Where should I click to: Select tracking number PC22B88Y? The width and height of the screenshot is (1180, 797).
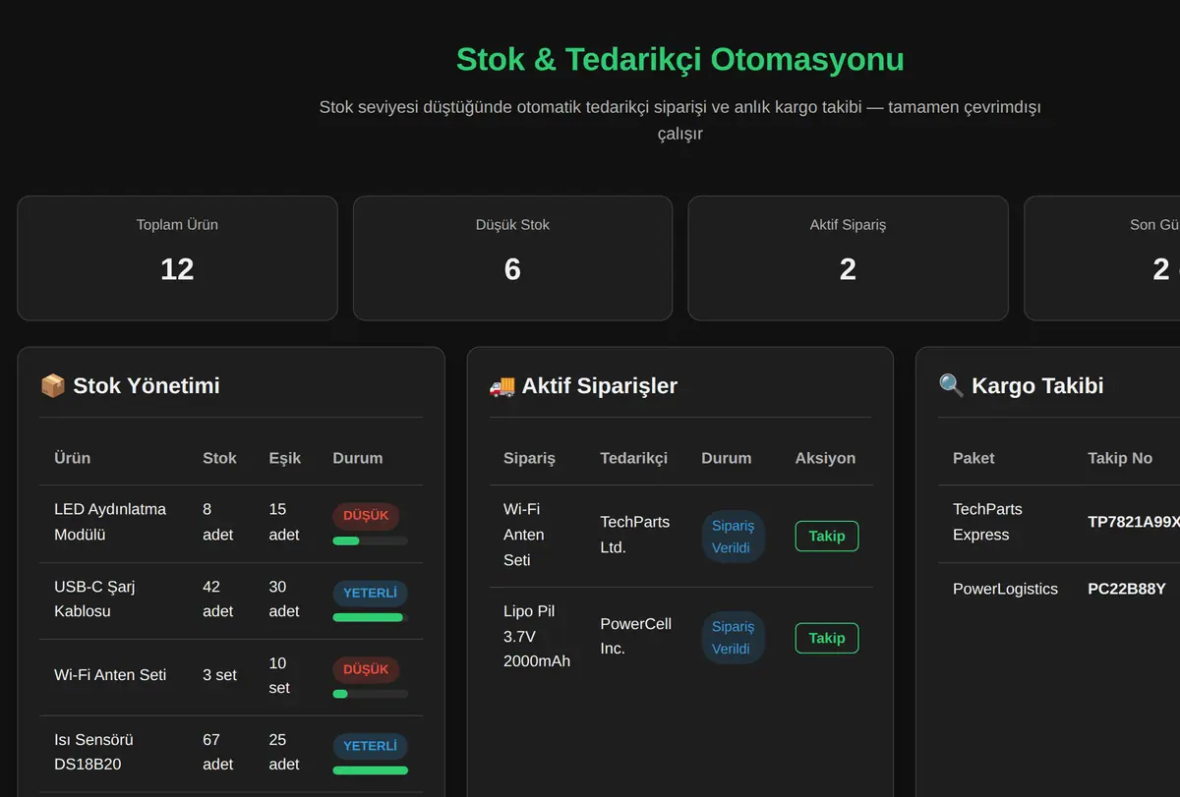point(1127,589)
